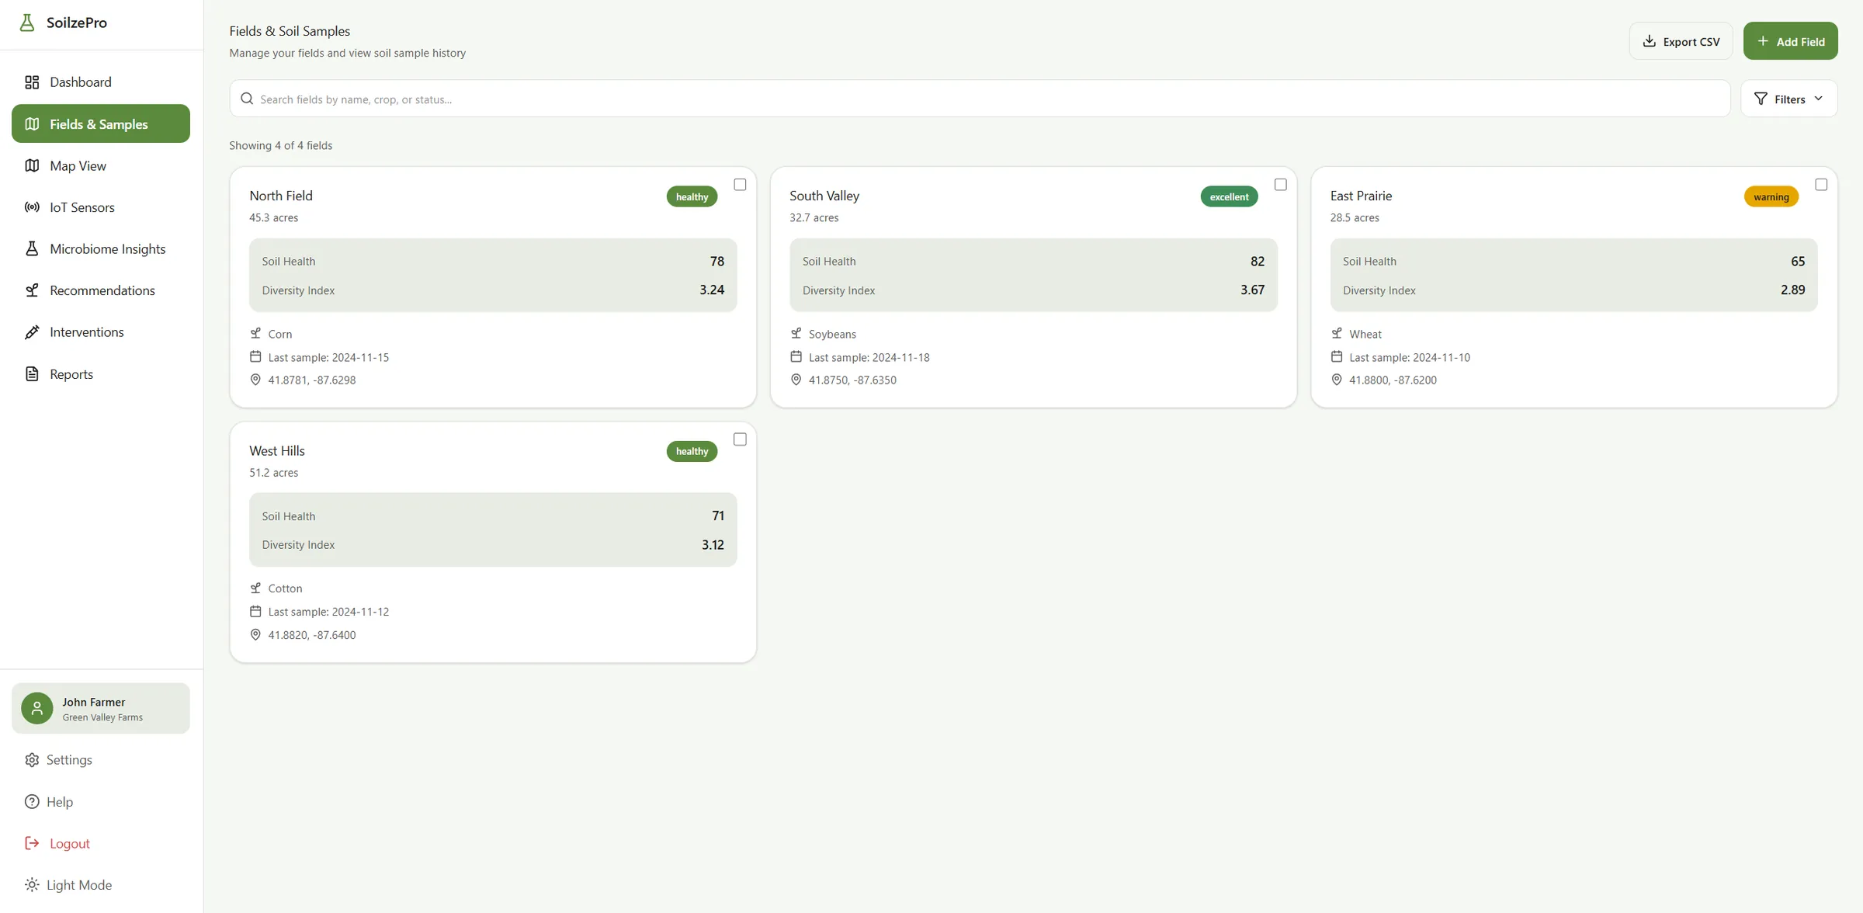Open the Filters dropdown
The height and width of the screenshot is (913, 1863).
coord(1788,99)
